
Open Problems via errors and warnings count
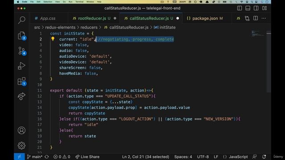(x=62, y=157)
